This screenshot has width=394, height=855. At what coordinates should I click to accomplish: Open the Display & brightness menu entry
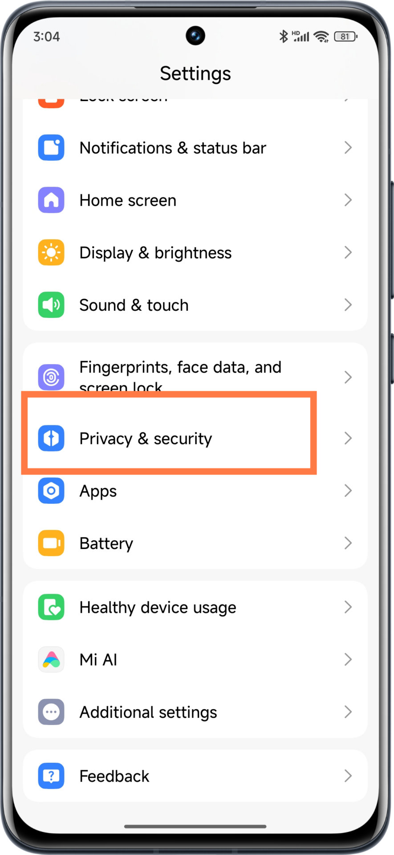[195, 252]
